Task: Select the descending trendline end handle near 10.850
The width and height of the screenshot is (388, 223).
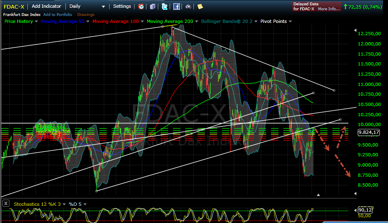Action: click(334, 90)
